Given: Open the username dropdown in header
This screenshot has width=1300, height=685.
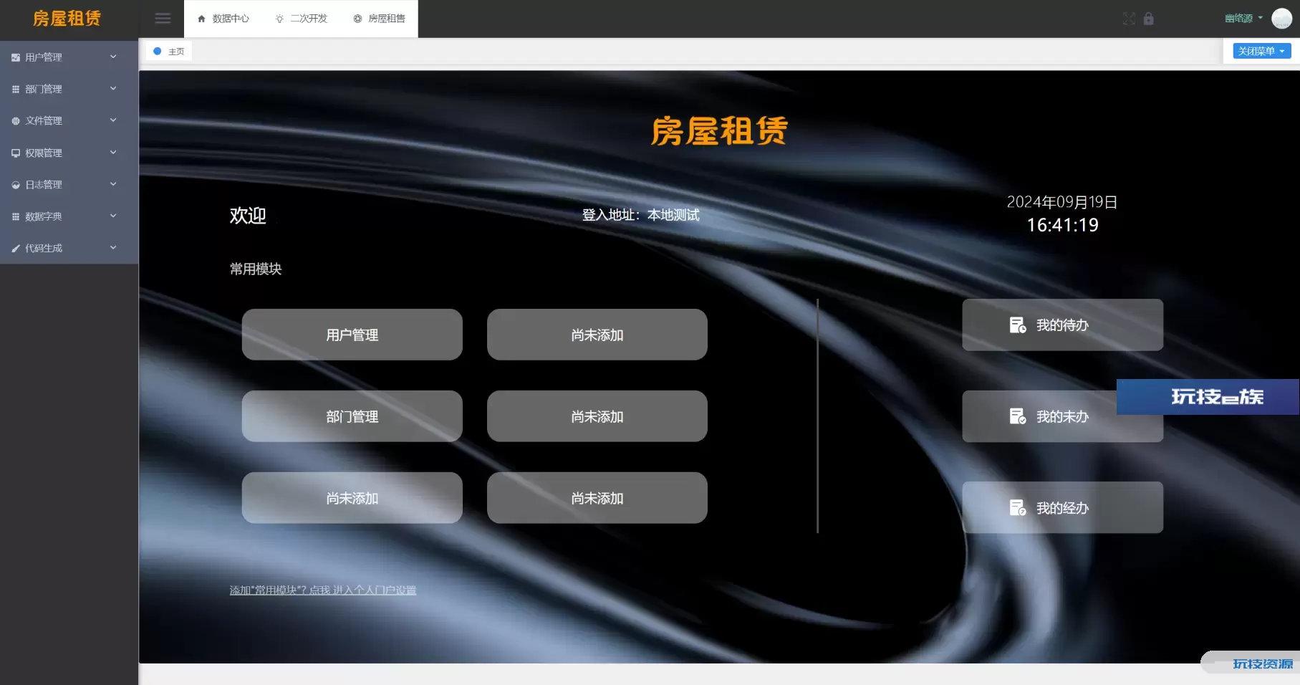Looking at the screenshot, I should coord(1243,19).
